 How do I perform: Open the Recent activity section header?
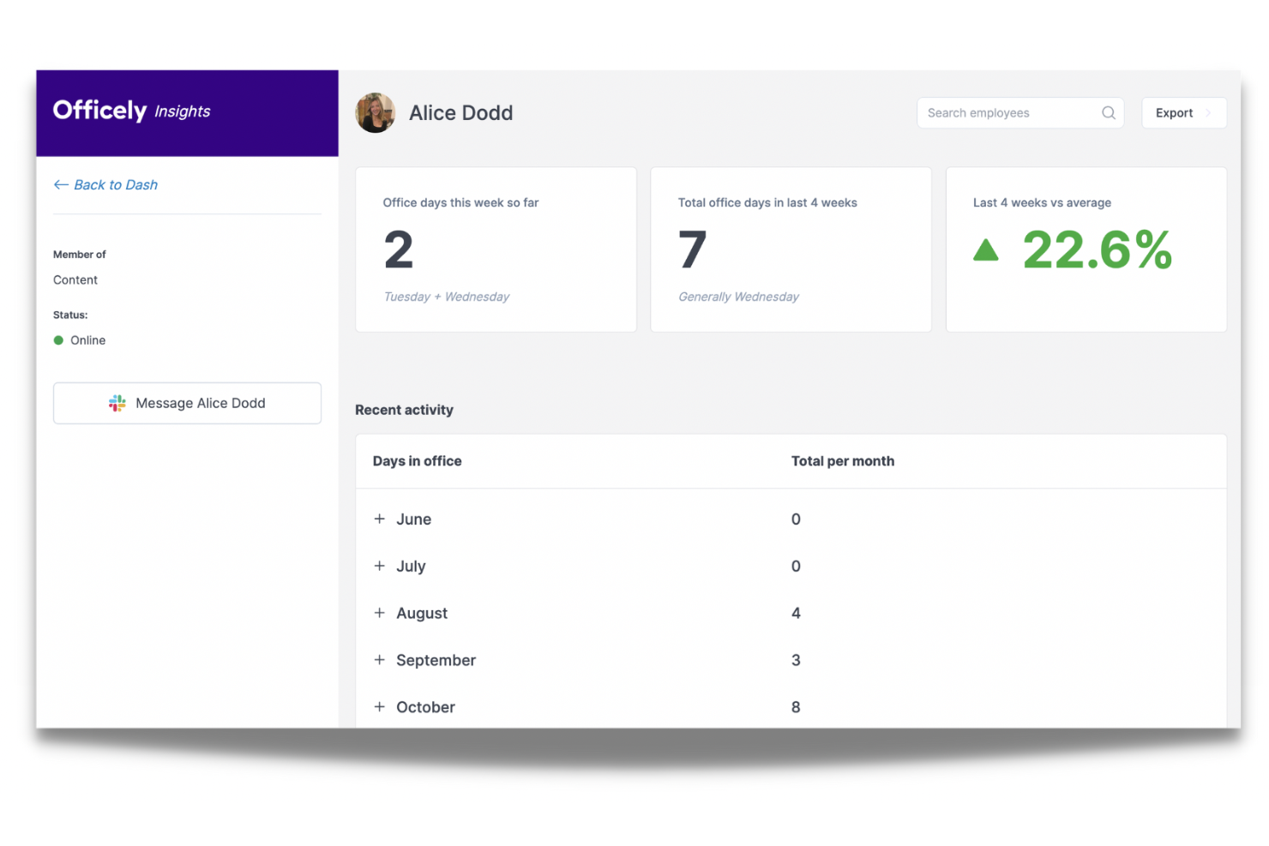point(404,410)
